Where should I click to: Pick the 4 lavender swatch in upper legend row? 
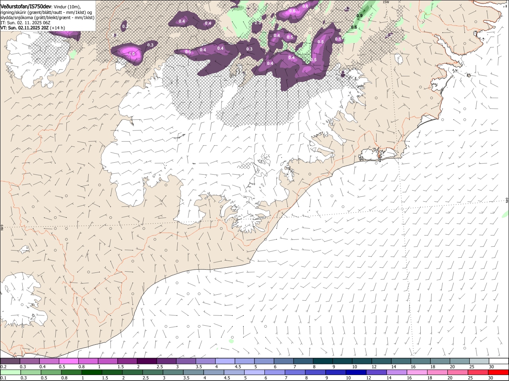(225, 361)
